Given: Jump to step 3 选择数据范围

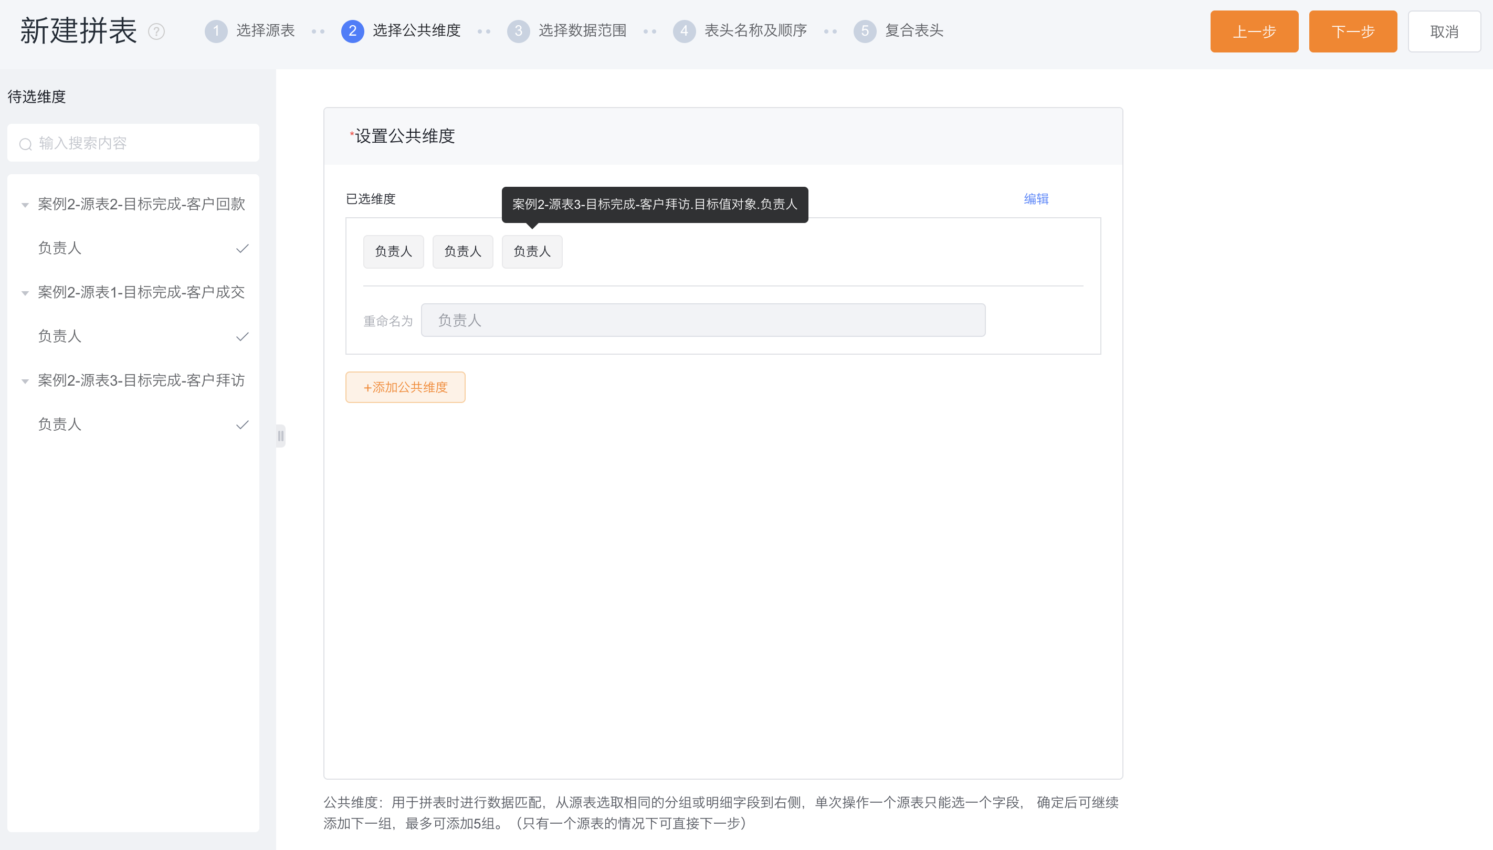Looking at the screenshot, I should 566,30.
